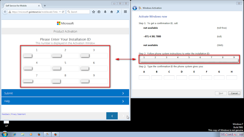Switch to Windows Activation taskbar button
This screenshot has height=137, width=244.
(47, 134)
